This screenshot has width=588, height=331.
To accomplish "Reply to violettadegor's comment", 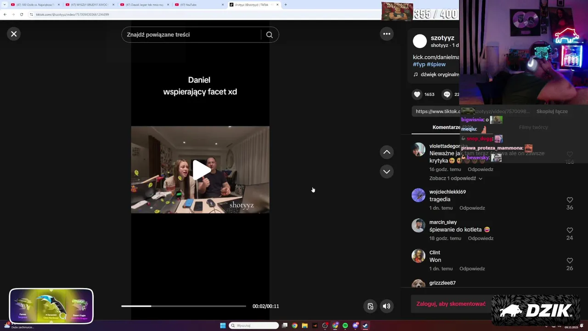I will 481,169.
